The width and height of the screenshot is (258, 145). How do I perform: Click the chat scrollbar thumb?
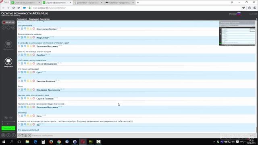(256, 129)
